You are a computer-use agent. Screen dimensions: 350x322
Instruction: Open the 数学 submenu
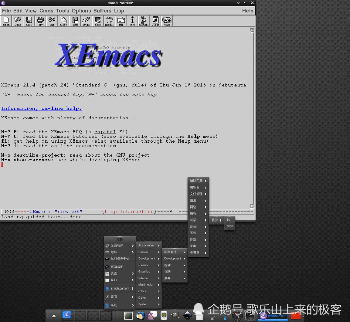tap(216, 220)
